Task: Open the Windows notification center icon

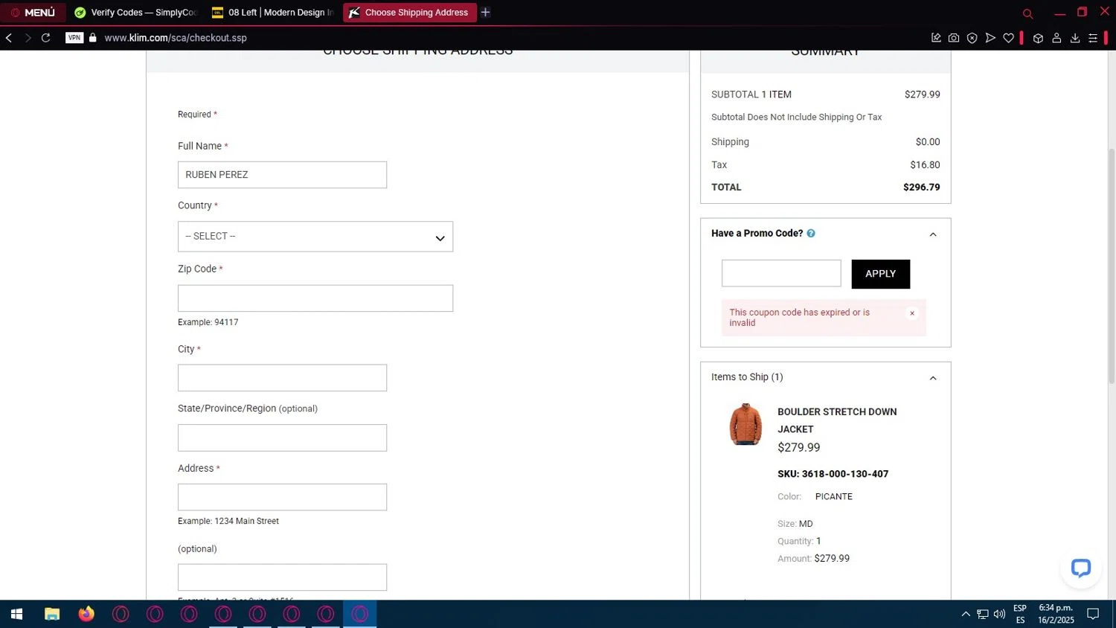Action: pos(1093,614)
